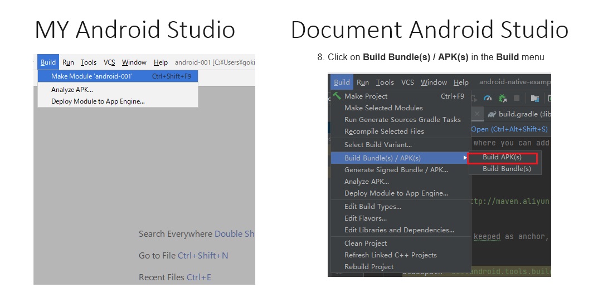The height and width of the screenshot is (307, 603).
Task: Expand the Build Bundle(s) / APK(s) submenu arrow
Action: [465, 158]
